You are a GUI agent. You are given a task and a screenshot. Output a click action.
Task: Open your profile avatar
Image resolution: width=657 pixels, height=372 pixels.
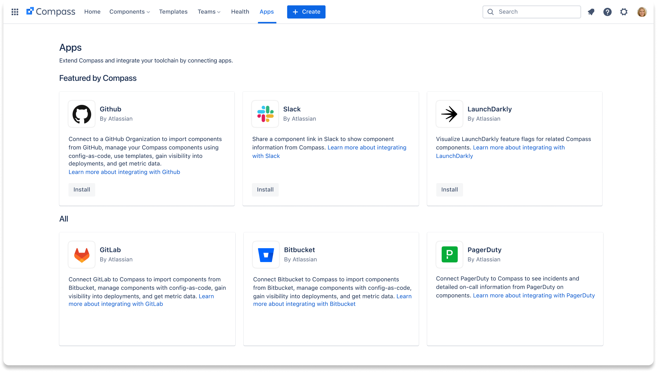point(642,11)
